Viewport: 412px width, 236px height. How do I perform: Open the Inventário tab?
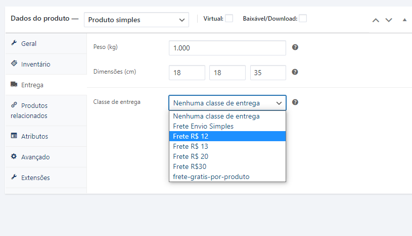[46, 64]
